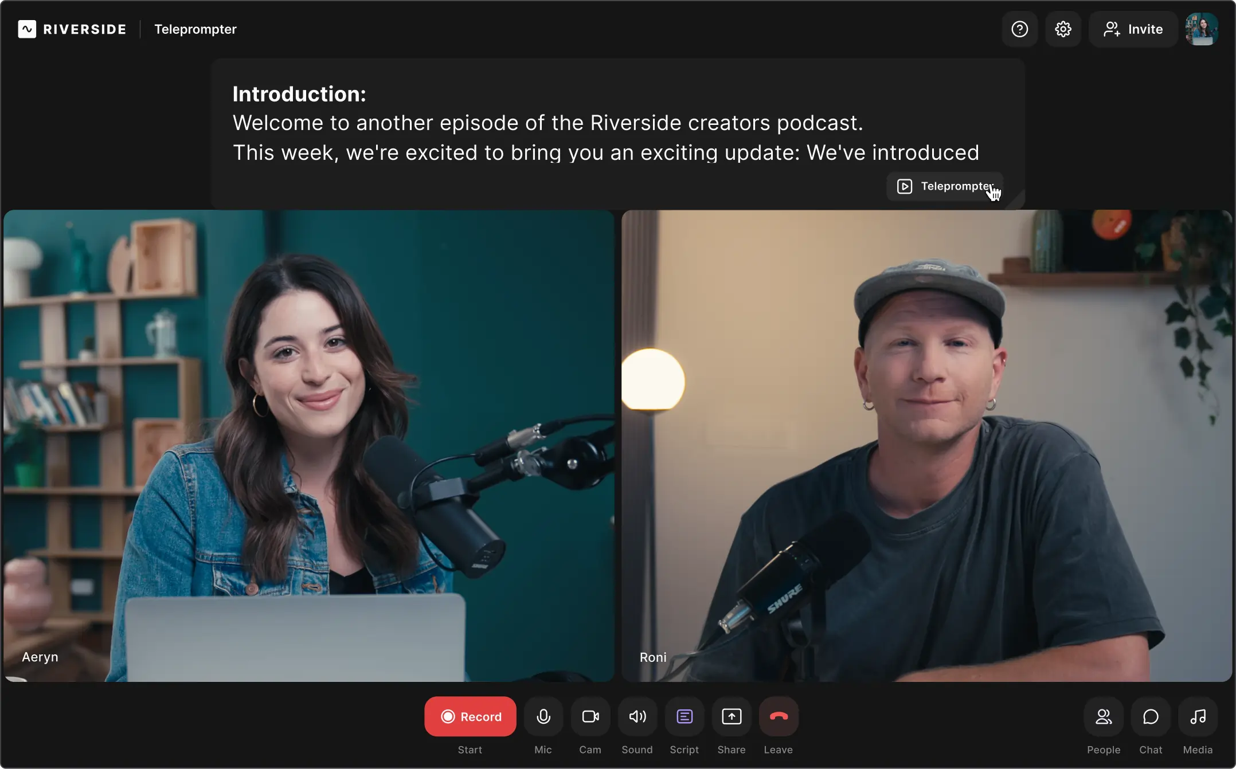
Task: Open the Script panel
Action: 684,716
